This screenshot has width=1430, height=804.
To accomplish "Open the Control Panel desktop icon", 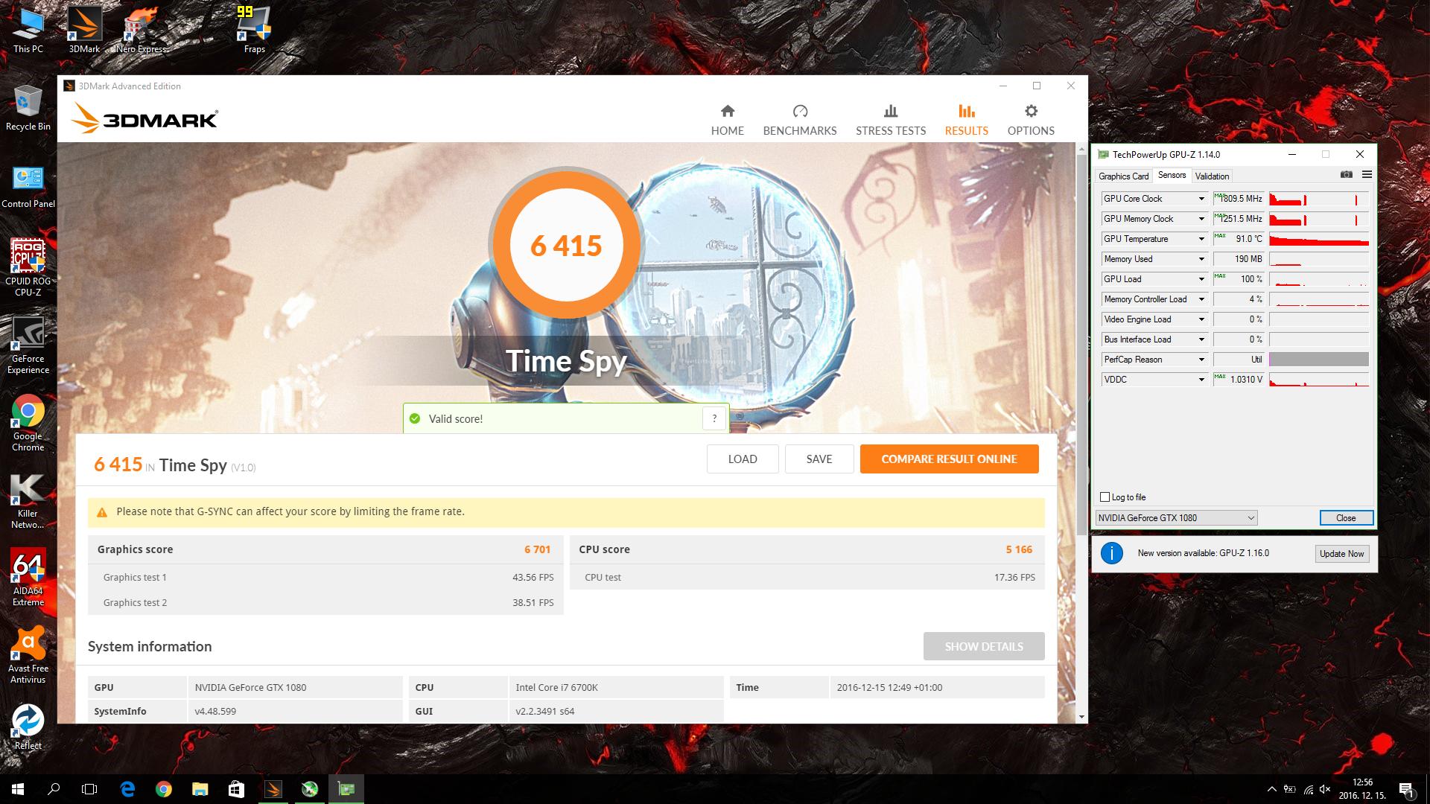I will tap(28, 186).
